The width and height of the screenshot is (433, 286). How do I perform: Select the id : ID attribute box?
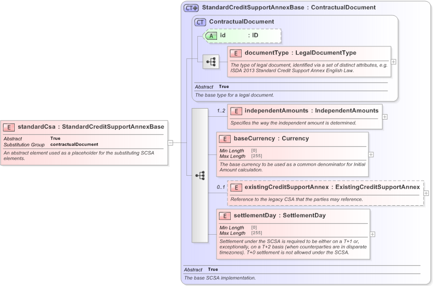[x=242, y=35]
